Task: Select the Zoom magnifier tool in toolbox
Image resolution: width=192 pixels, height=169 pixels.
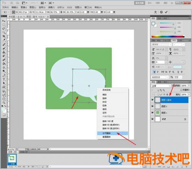Action: click(4, 102)
